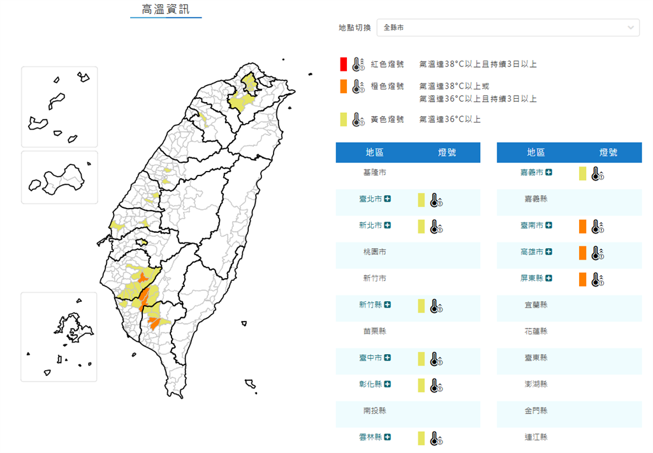Open the 雲林縣 link
The image size is (653, 453).
click(x=371, y=437)
